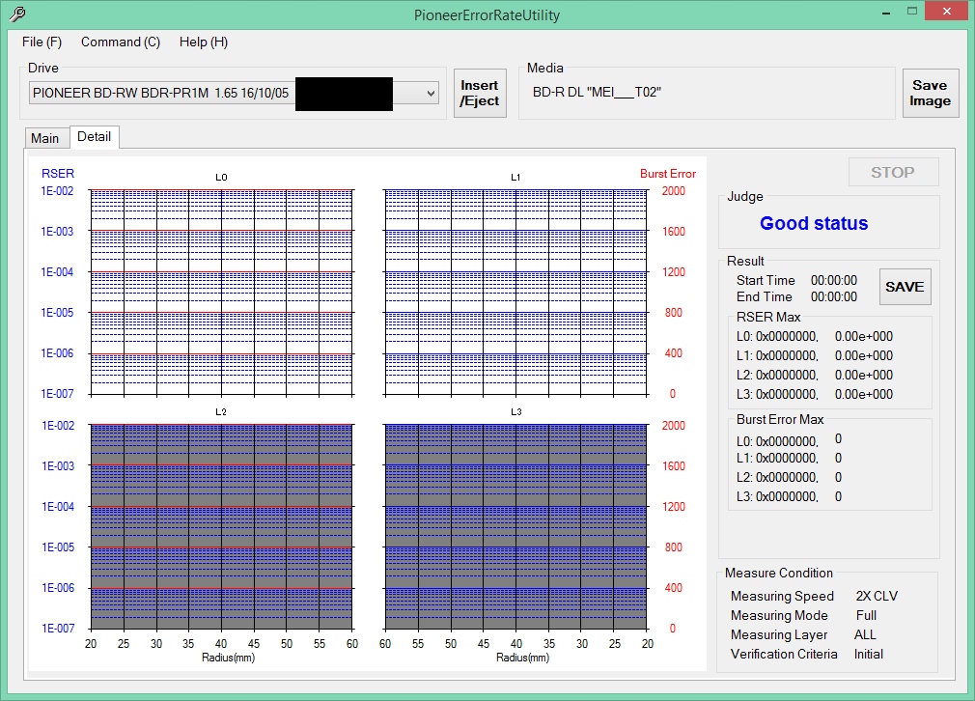Close the PioneerErrorRateUtility window

tap(946, 12)
